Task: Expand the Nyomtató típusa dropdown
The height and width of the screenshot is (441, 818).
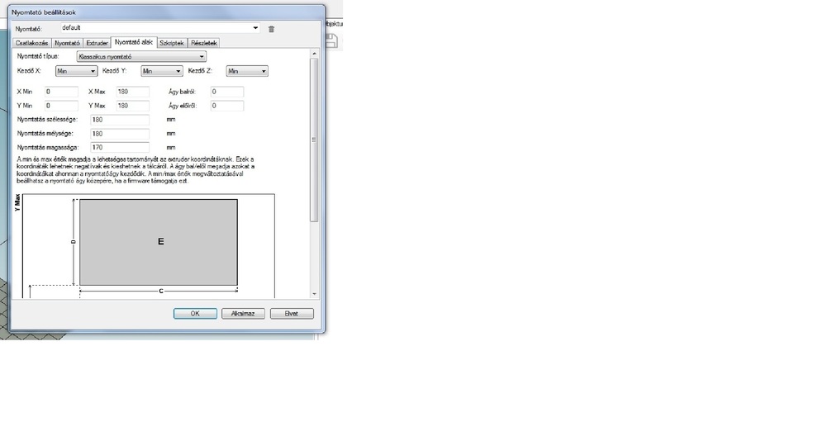Action: point(140,57)
